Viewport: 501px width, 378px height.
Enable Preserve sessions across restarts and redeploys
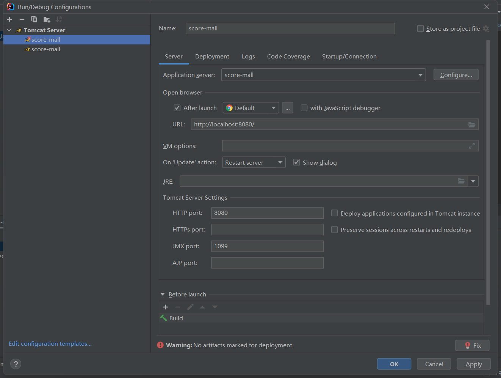pyautogui.click(x=334, y=230)
